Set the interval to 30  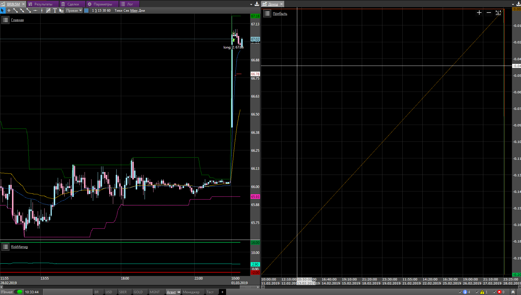click(104, 11)
